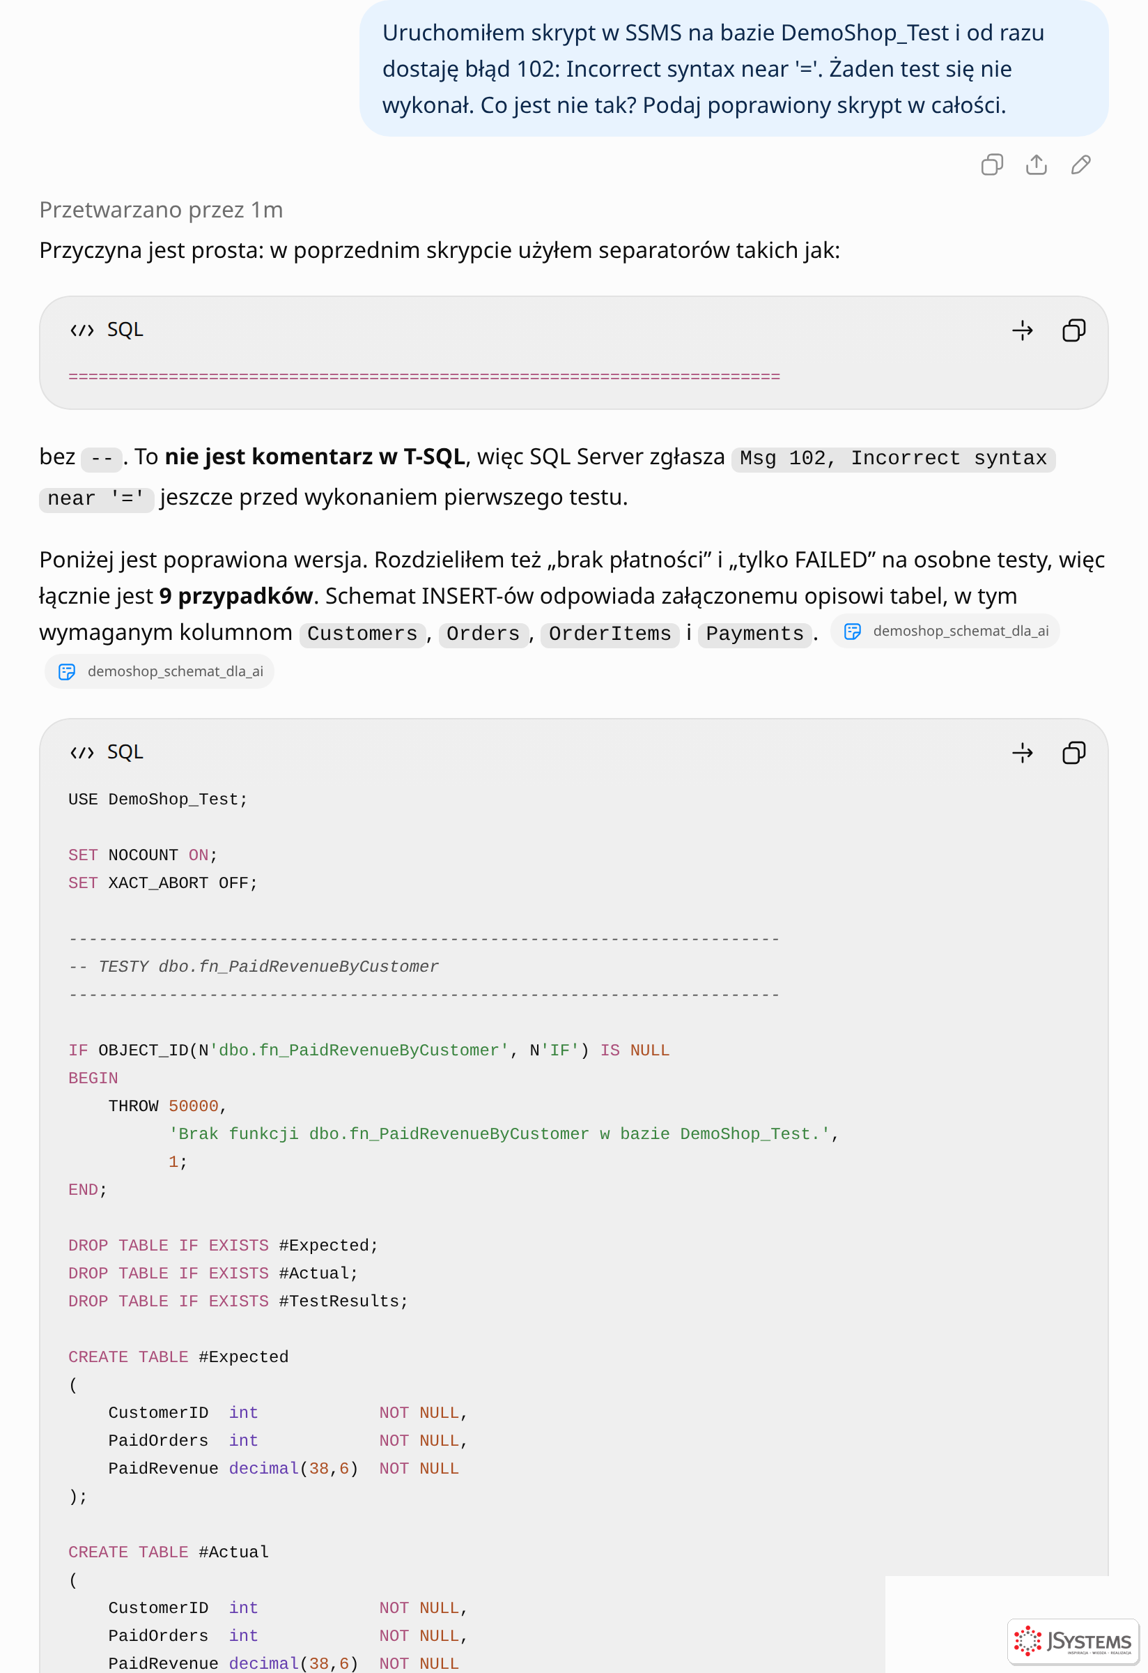The width and height of the screenshot is (1148, 1673).
Task: Open demoshop_schemat_dla_ai citation after Payments
Action: click(x=945, y=632)
